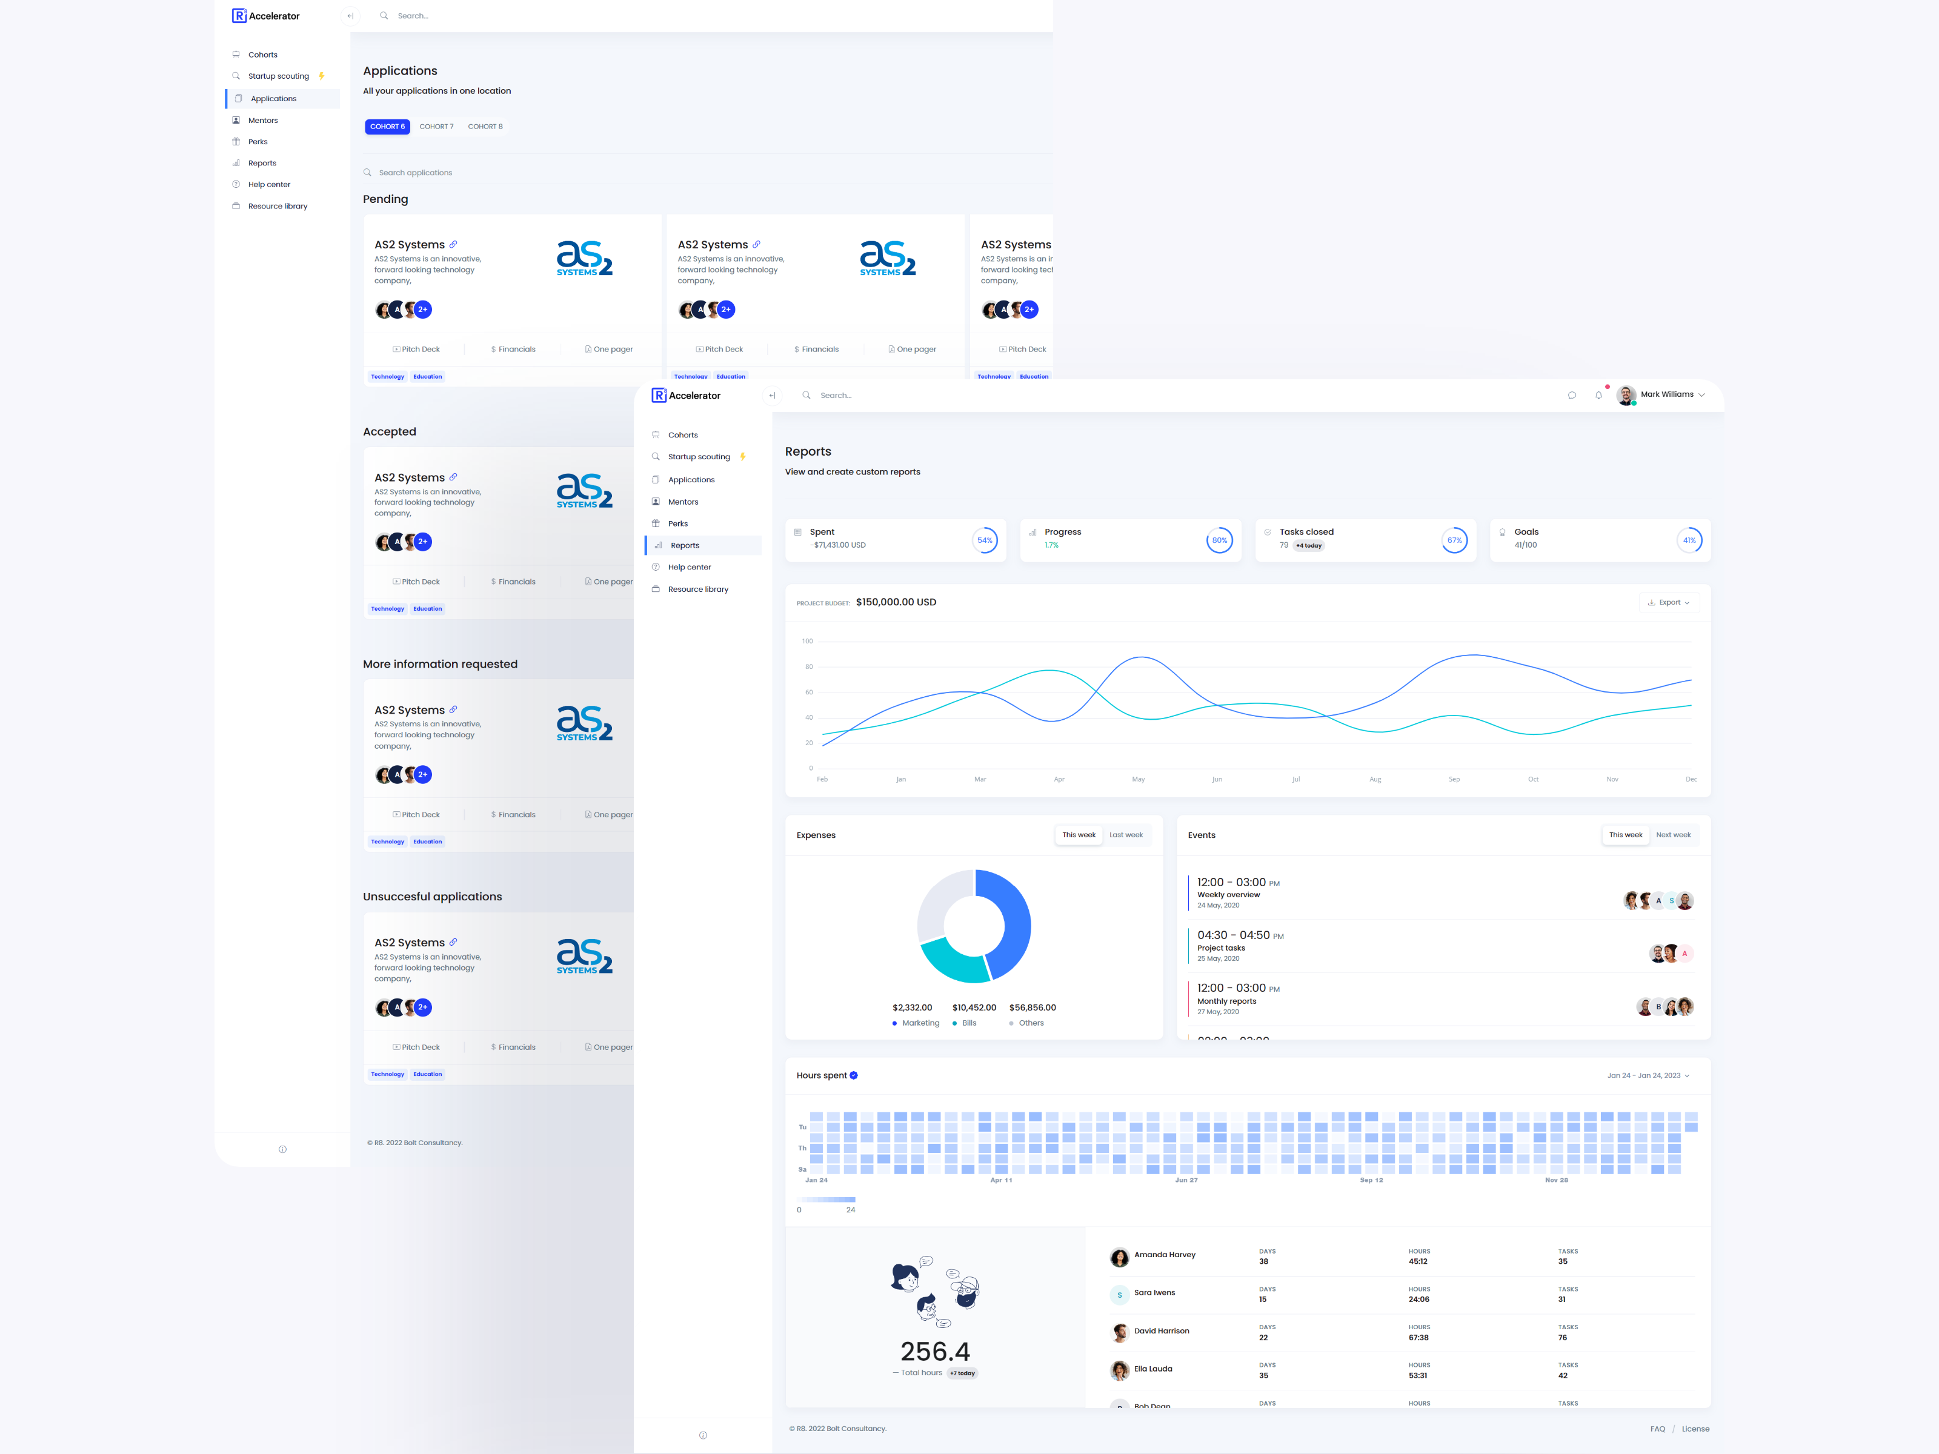Switch to COHORT 7 tab

[x=436, y=126]
